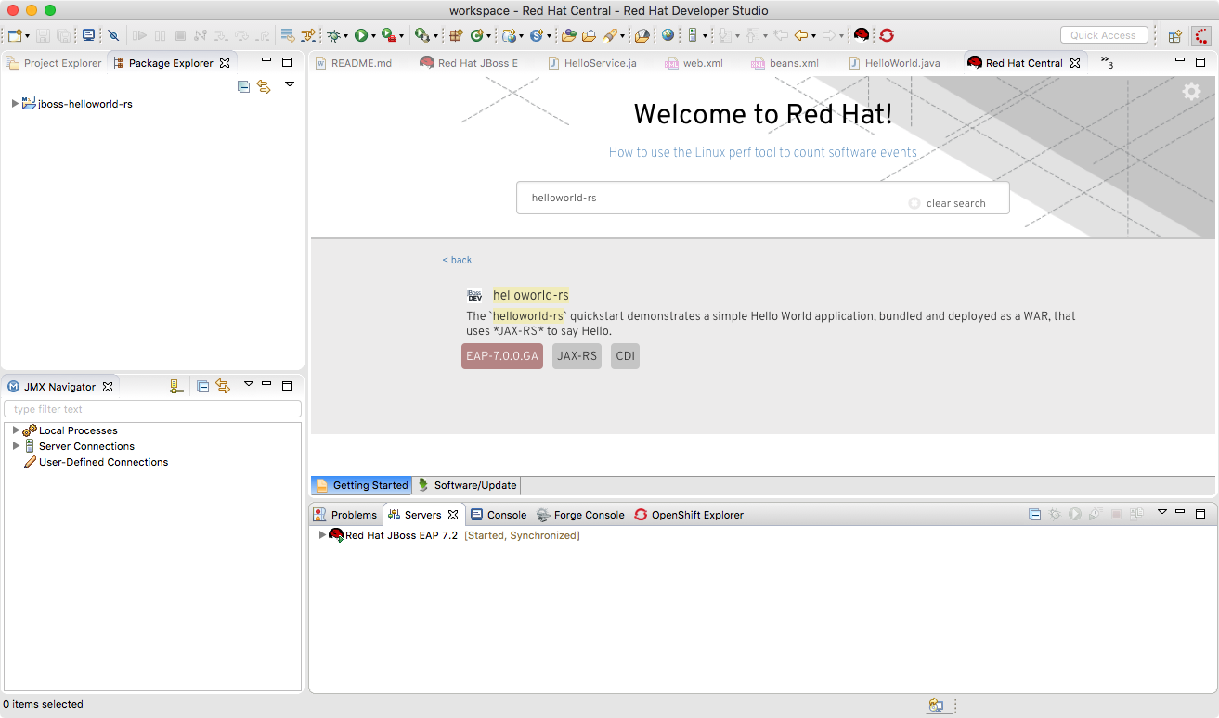This screenshot has height=718, width=1219.
Task: Click the Open Perspective icon
Action: pos(1175,36)
